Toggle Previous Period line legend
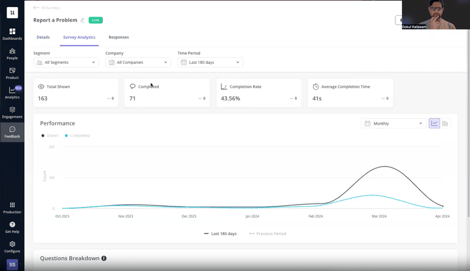Image resolution: width=470 pixels, height=271 pixels. pos(267,233)
